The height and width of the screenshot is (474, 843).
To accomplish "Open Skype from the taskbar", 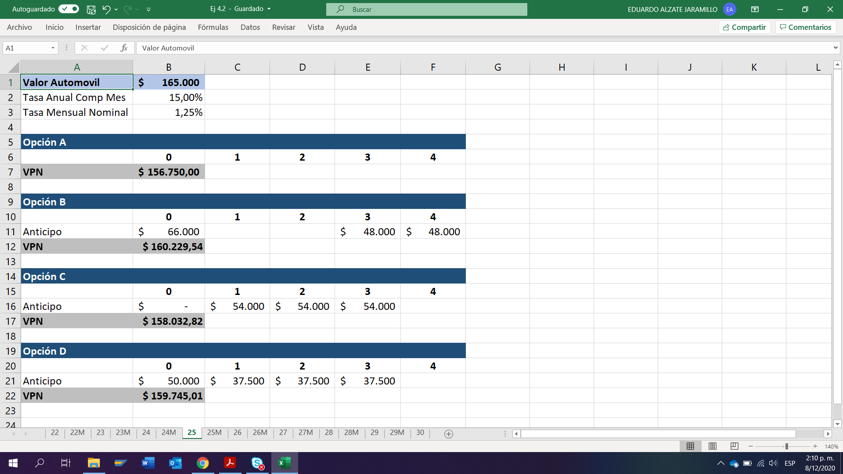I will click(257, 463).
